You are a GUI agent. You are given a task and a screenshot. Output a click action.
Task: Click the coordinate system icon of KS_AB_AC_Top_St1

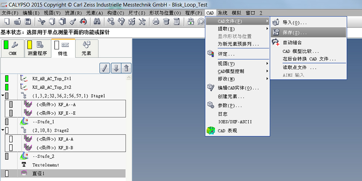(24, 79)
